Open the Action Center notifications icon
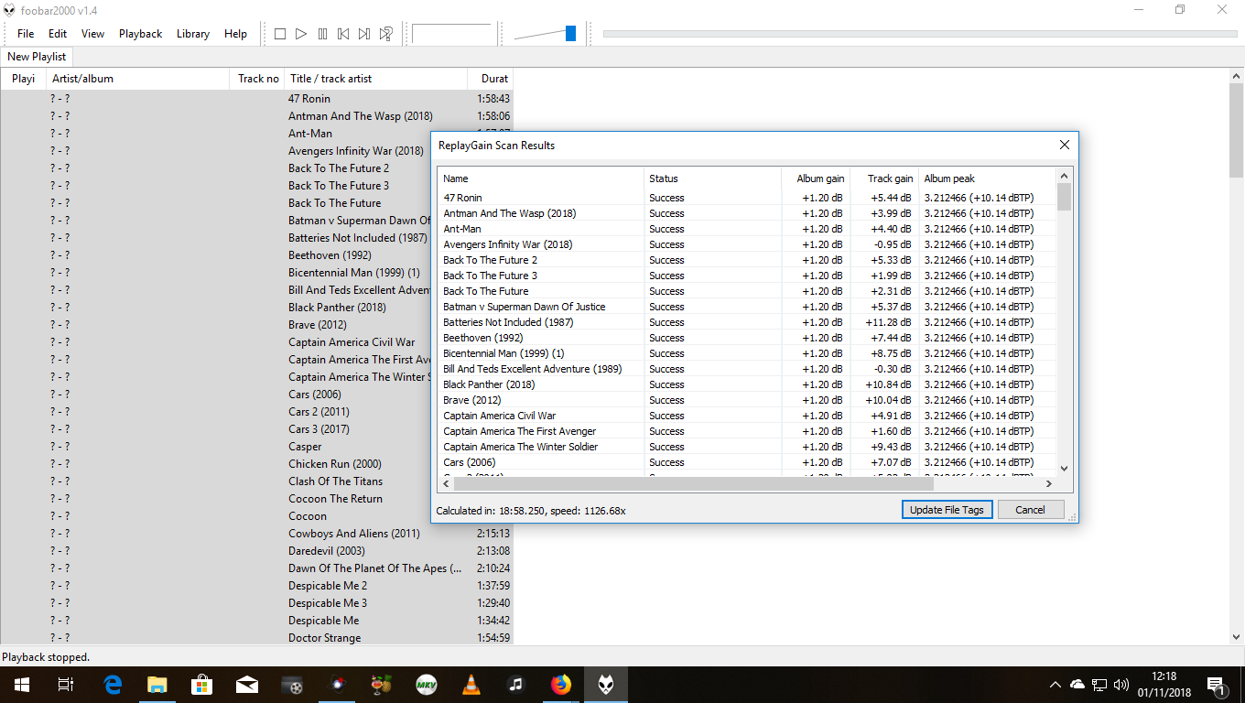Image resolution: width=1245 pixels, height=703 pixels. point(1218,685)
